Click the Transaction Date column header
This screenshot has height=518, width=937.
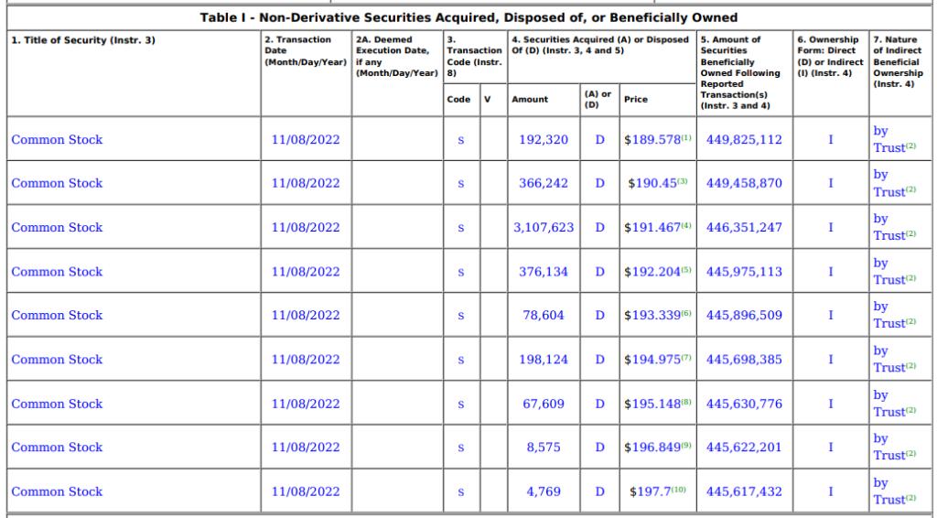pos(306,50)
